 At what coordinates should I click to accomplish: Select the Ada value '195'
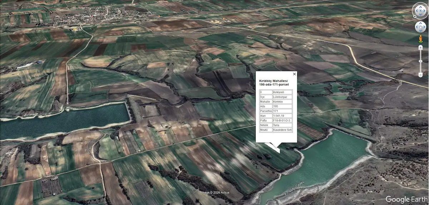click(282, 106)
